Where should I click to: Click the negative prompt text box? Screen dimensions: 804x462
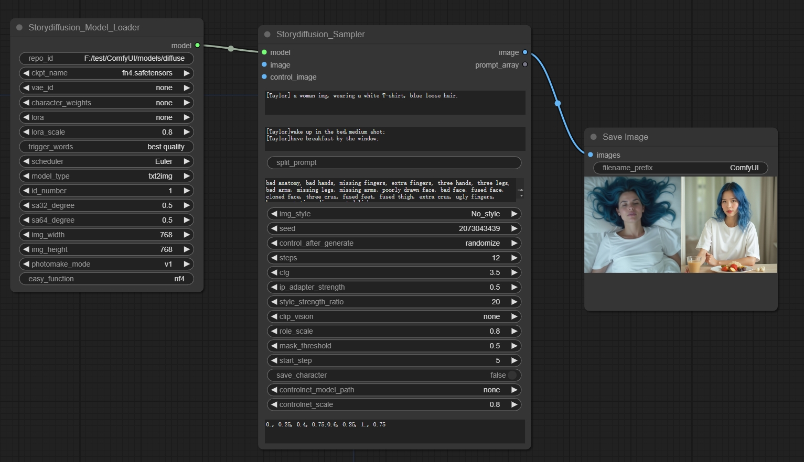pos(395,190)
